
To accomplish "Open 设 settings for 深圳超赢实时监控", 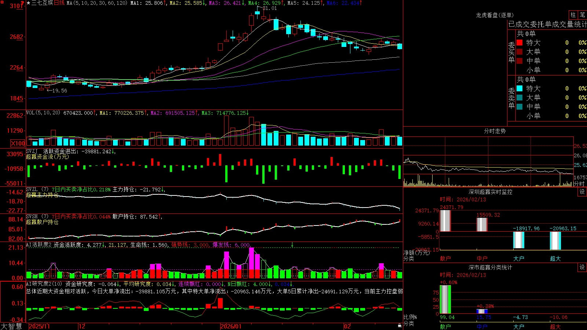I will (x=582, y=192).
